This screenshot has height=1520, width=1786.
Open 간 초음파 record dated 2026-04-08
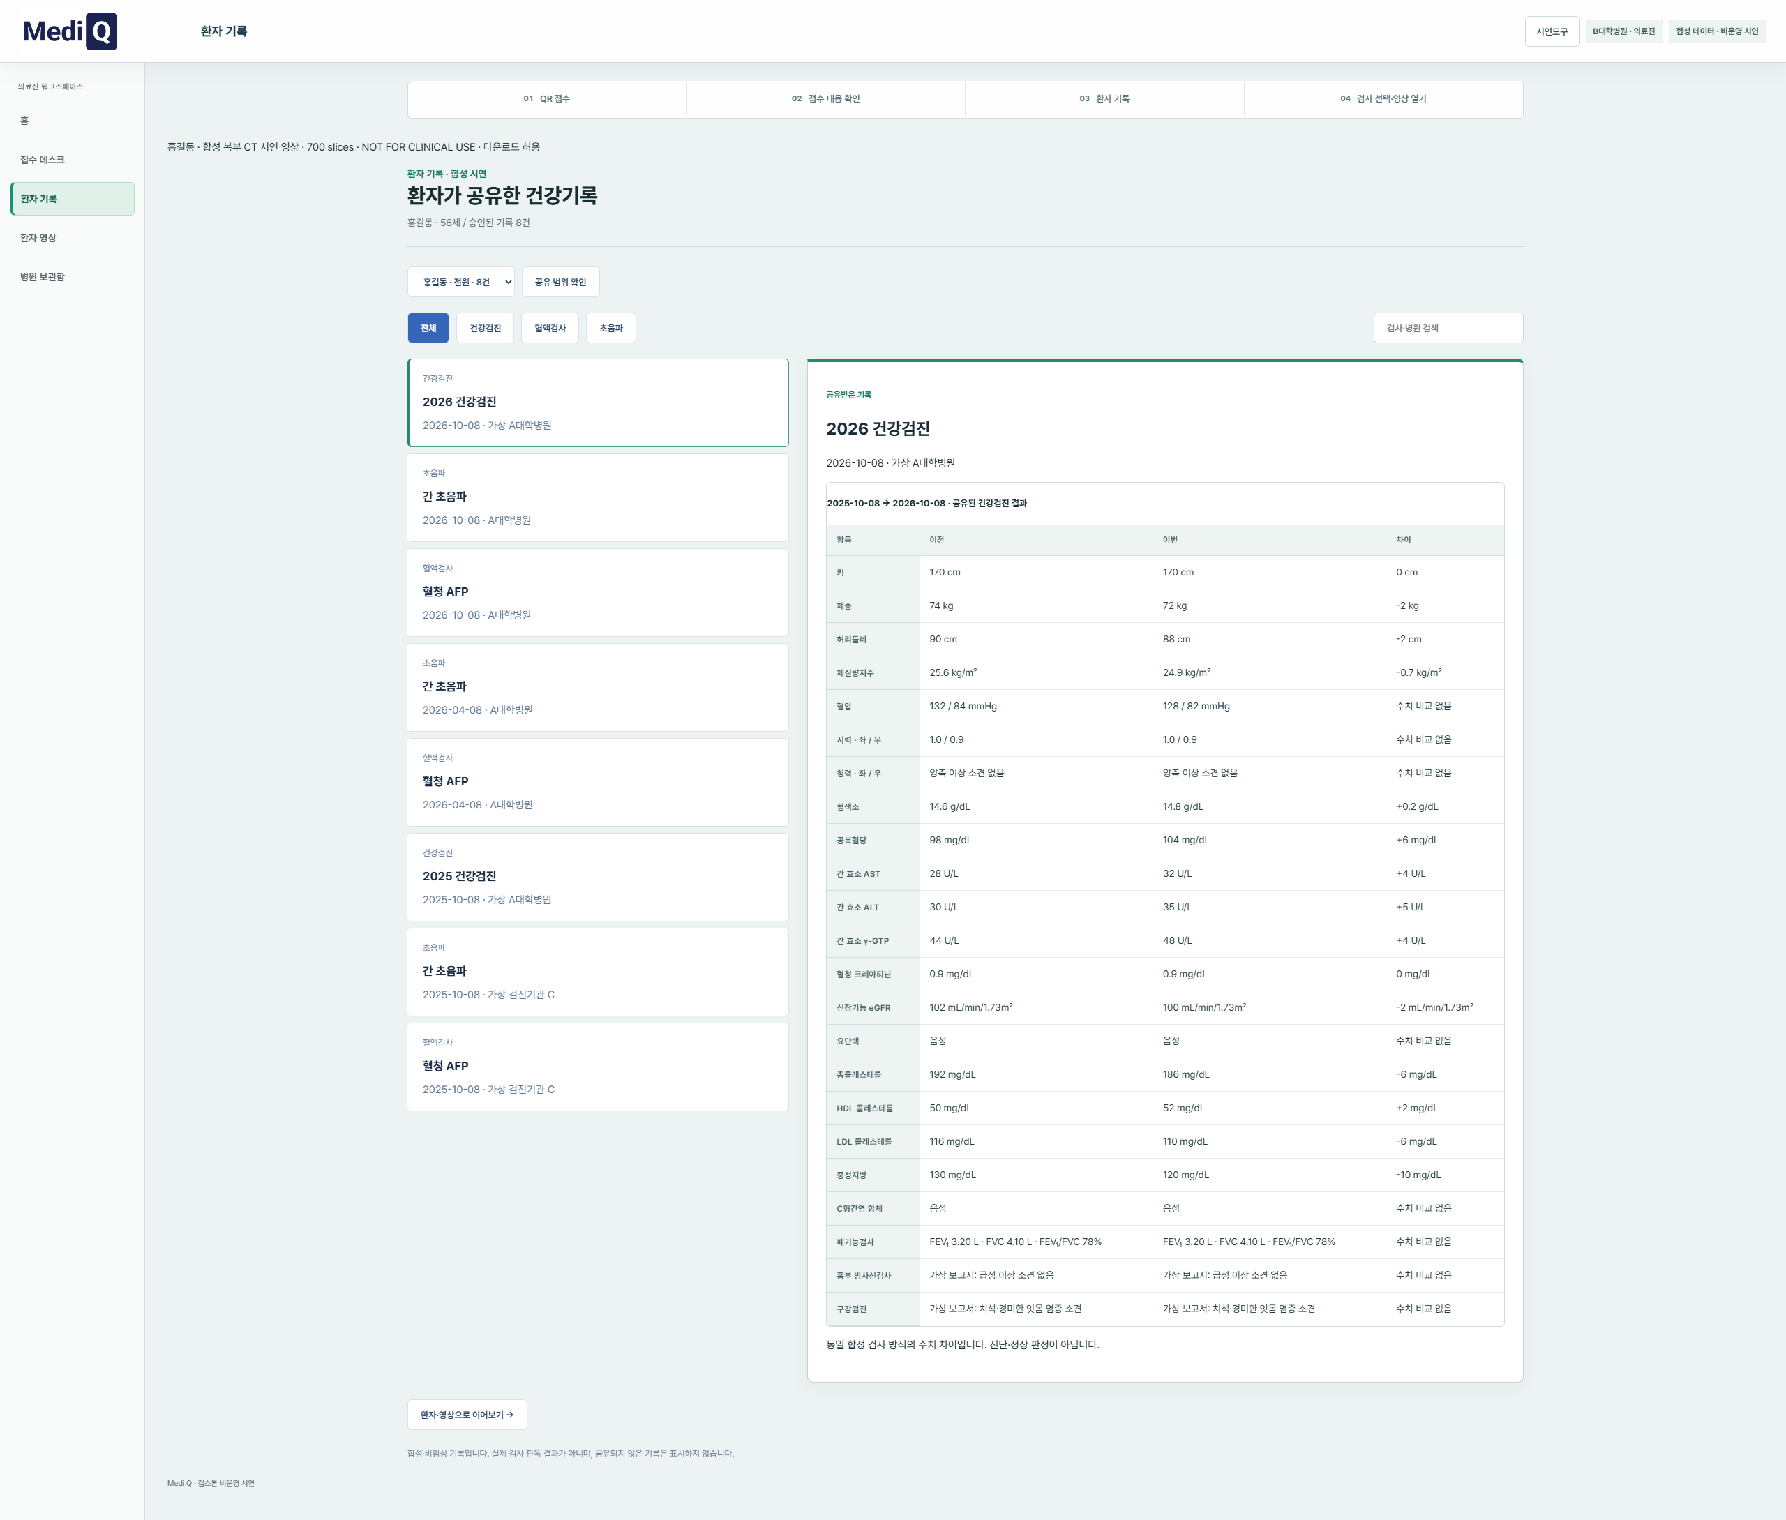point(598,687)
